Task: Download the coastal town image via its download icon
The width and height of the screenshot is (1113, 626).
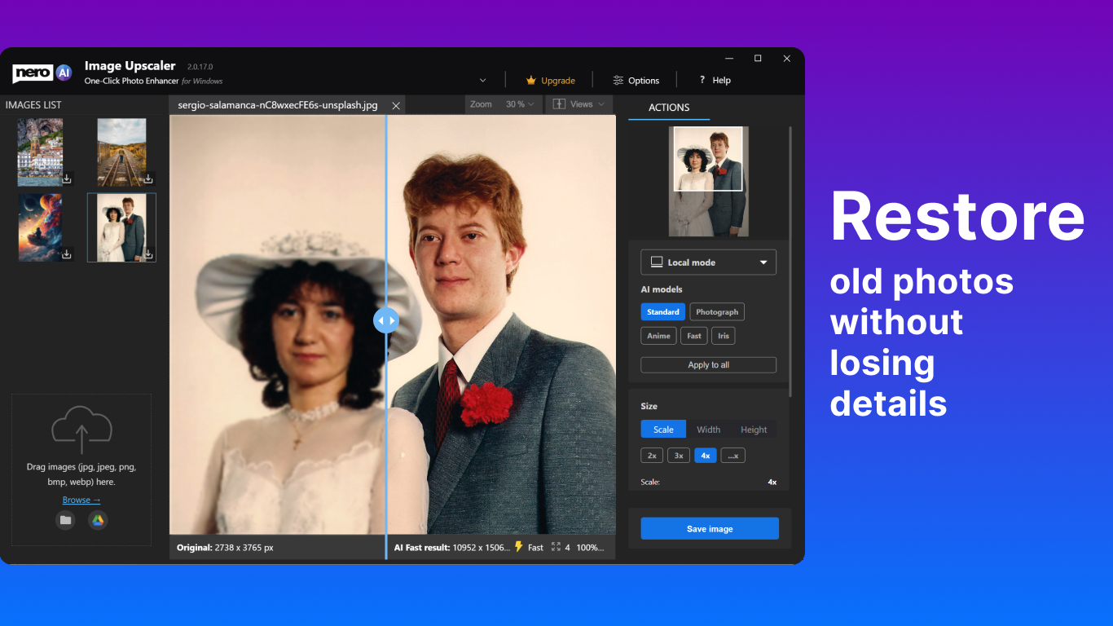Action: coord(66,178)
